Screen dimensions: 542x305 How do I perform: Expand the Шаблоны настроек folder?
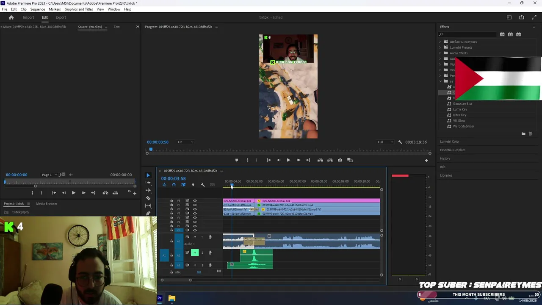[440, 42]
